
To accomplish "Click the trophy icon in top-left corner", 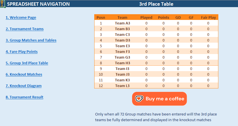I will pos(2,4).
